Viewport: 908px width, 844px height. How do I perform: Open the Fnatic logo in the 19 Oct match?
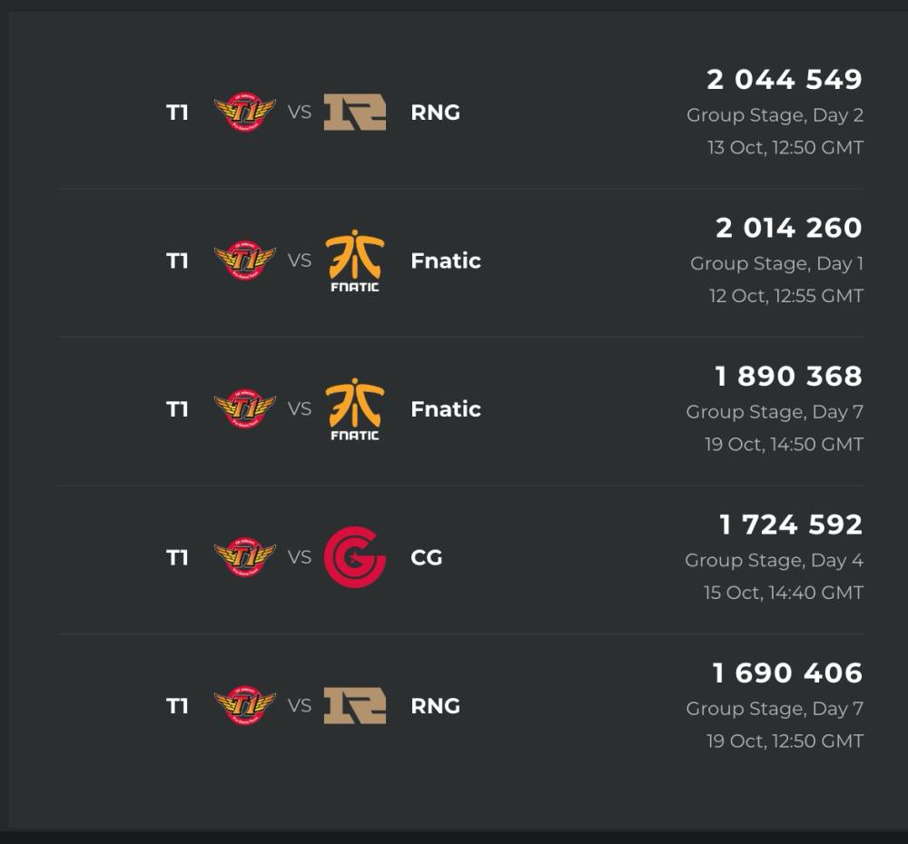(355, 409)
